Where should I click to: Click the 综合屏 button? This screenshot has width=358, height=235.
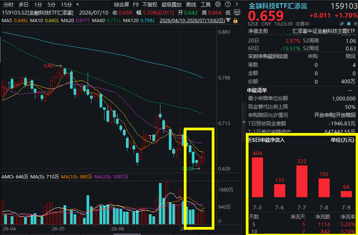pyautogui.click(x=121, y=5)
